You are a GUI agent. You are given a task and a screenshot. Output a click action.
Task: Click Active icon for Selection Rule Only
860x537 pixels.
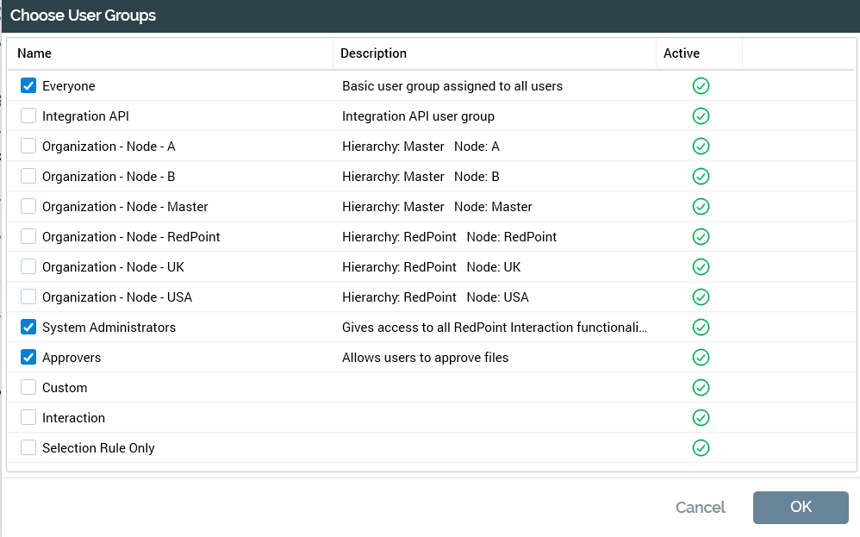click(x=701, y=448)
